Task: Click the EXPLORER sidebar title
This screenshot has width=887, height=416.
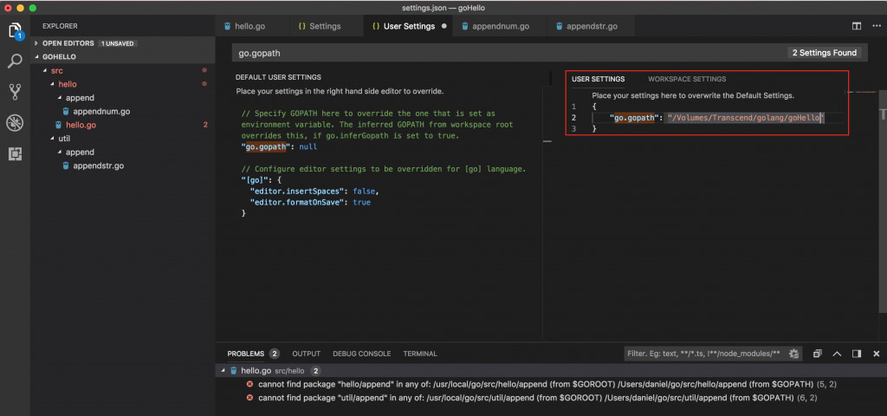Action: tap(60, 26)
